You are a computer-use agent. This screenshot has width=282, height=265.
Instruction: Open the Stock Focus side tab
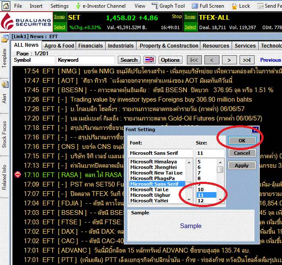pyautogui.click(x=4, y=134)
